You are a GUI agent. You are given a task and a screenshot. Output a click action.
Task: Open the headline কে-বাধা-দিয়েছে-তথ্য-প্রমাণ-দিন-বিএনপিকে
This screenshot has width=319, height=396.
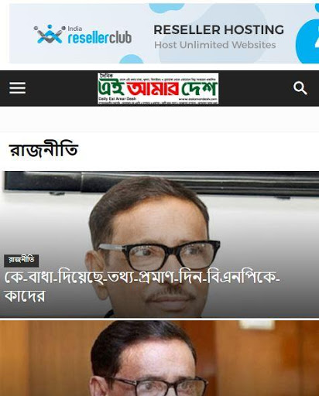[142, 279]
